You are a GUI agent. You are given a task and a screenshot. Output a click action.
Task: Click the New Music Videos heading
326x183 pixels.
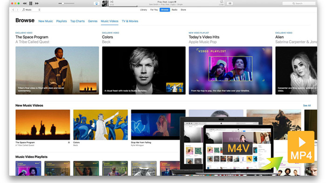click(x=29, y=105)
